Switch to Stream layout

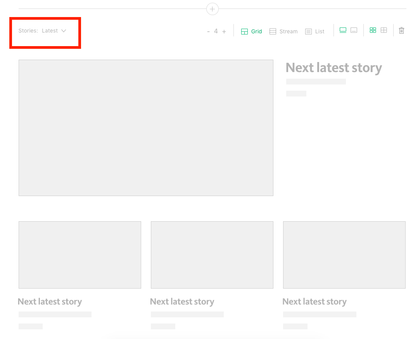283,32
